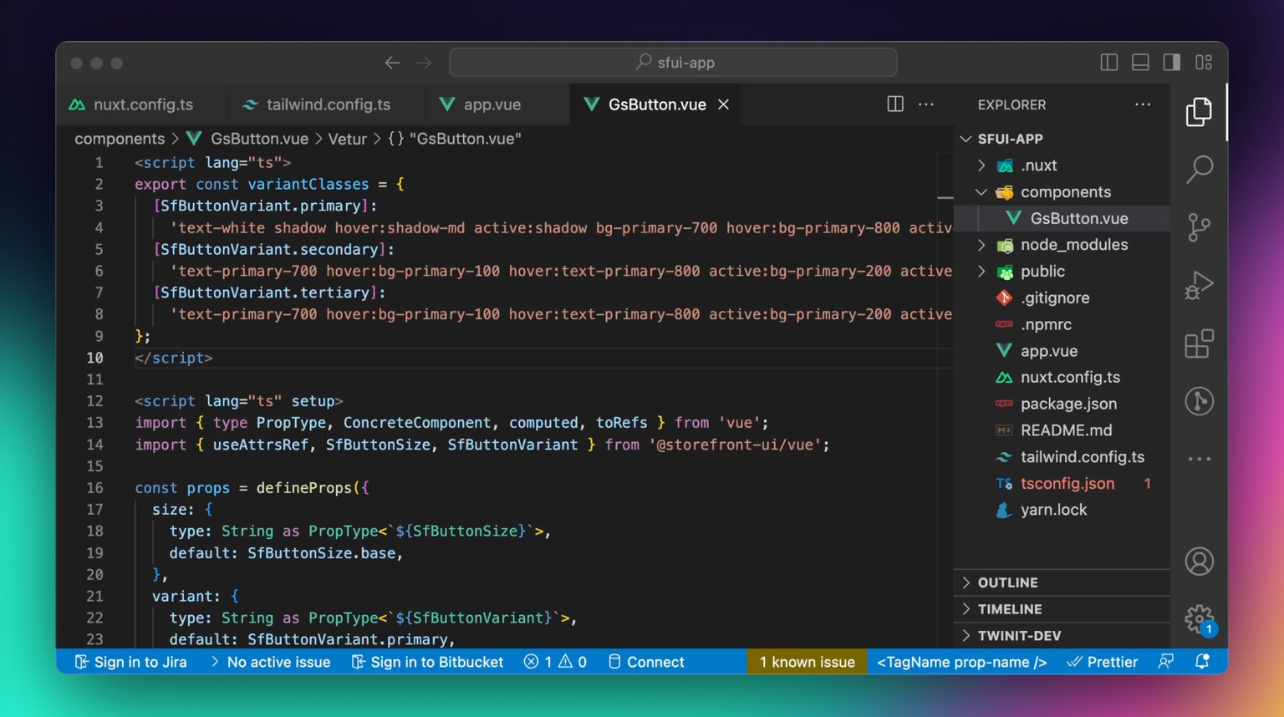The image size is (1284, 717).
Task: Toggle the bottom panel
Action: click(x=1140, y=63)
